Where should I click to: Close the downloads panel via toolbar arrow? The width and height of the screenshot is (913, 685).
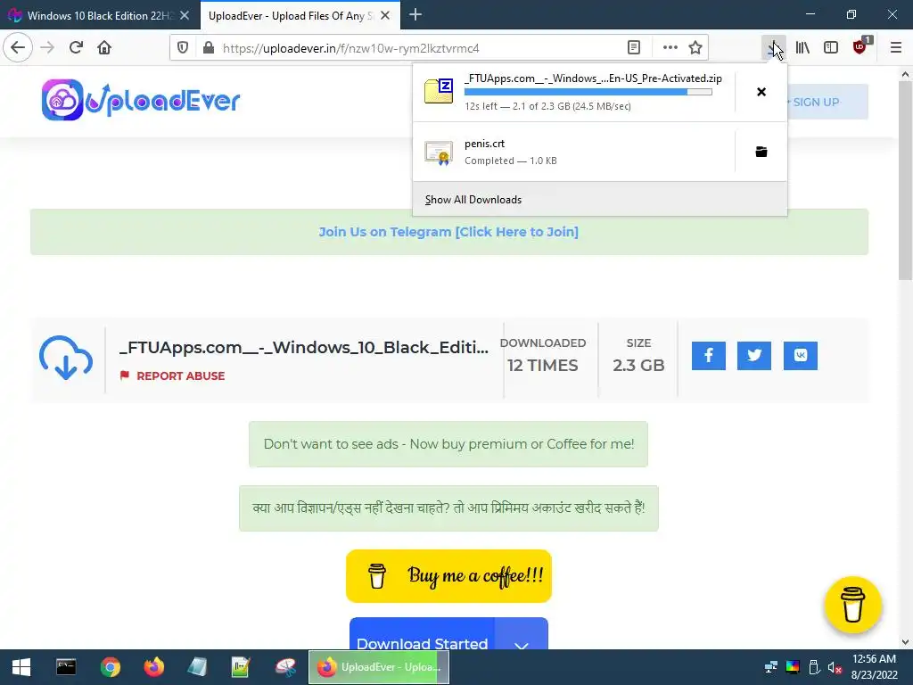point(774,48)
